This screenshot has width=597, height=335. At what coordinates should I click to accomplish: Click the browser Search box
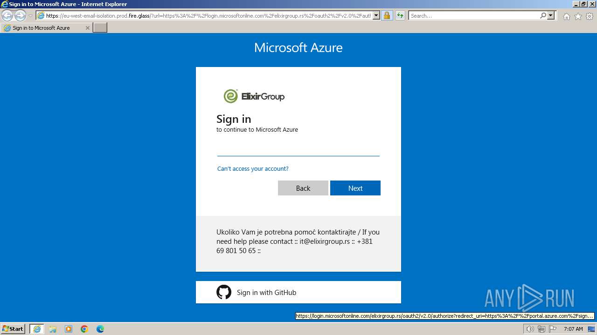[x=474, y=16]
